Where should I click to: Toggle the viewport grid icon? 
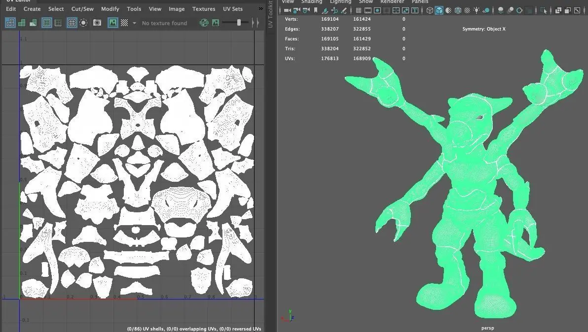coord(358,10)
